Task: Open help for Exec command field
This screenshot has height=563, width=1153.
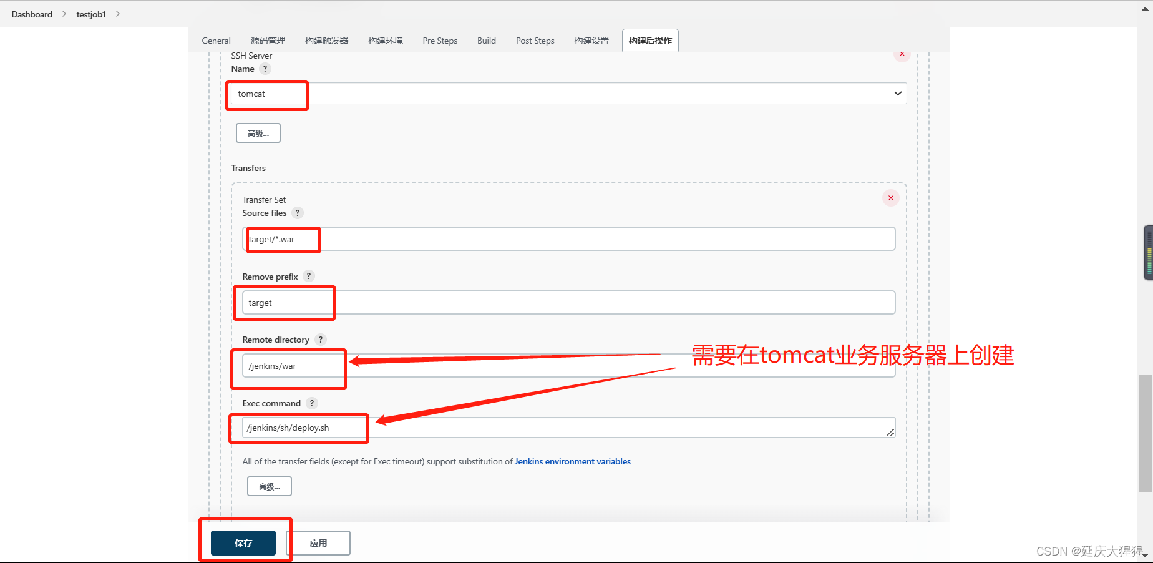Action: point(312,403)
